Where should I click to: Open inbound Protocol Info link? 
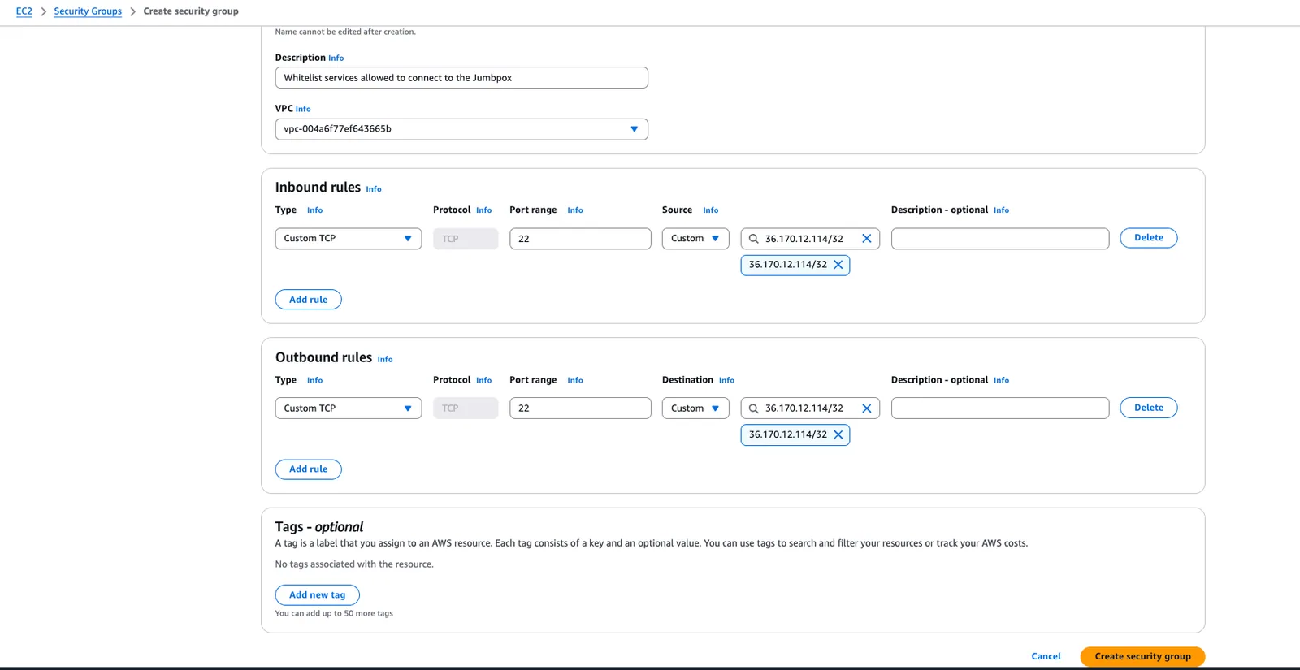(x=484, y=210)
